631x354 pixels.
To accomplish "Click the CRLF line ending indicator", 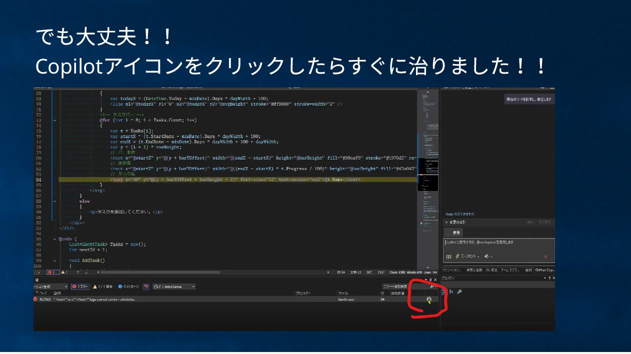I will pos(381,272).
